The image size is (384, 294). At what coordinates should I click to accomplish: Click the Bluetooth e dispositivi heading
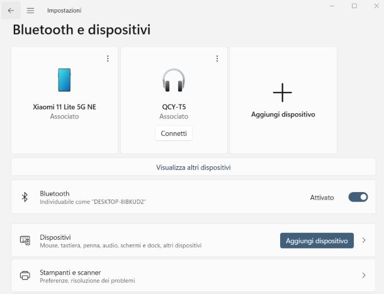(x=82, y=30)
